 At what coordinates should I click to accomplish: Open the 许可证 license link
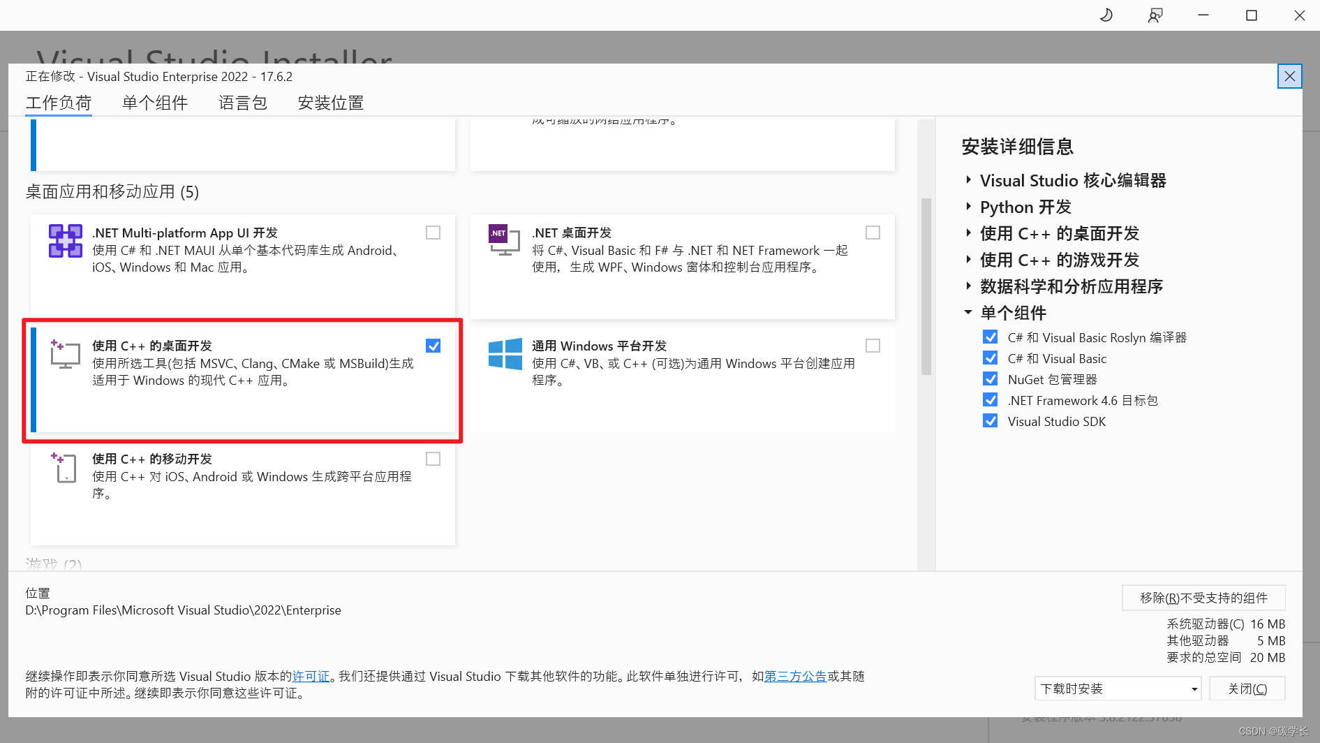coord(311,676)
